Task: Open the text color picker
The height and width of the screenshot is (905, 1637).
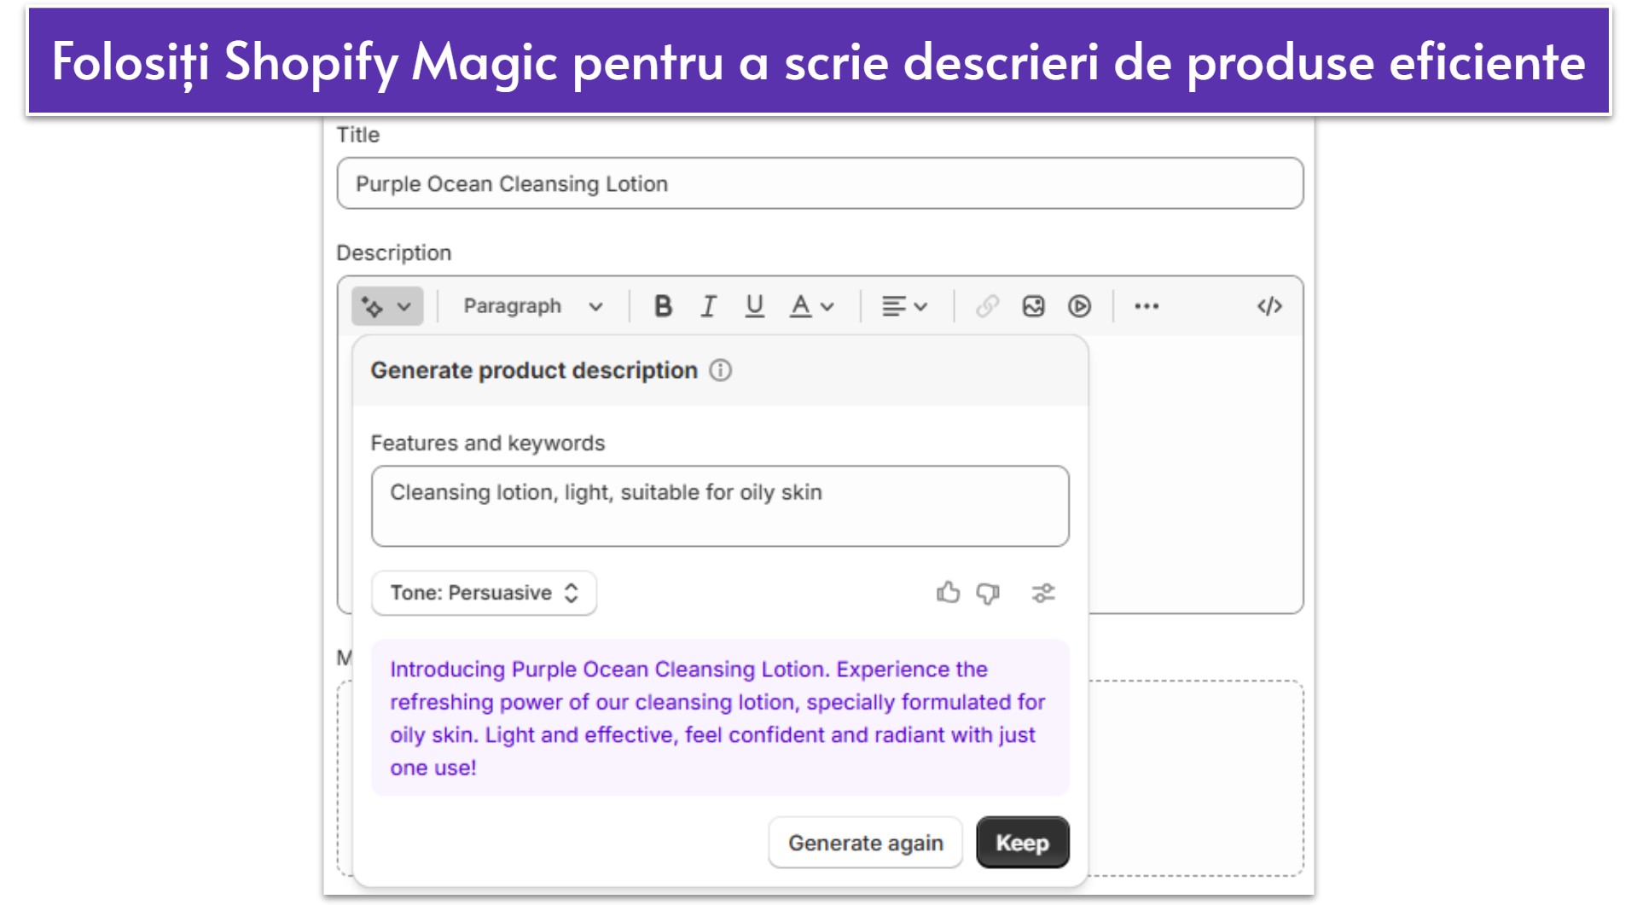Action: pyautogui.click(x=811, y=306)
